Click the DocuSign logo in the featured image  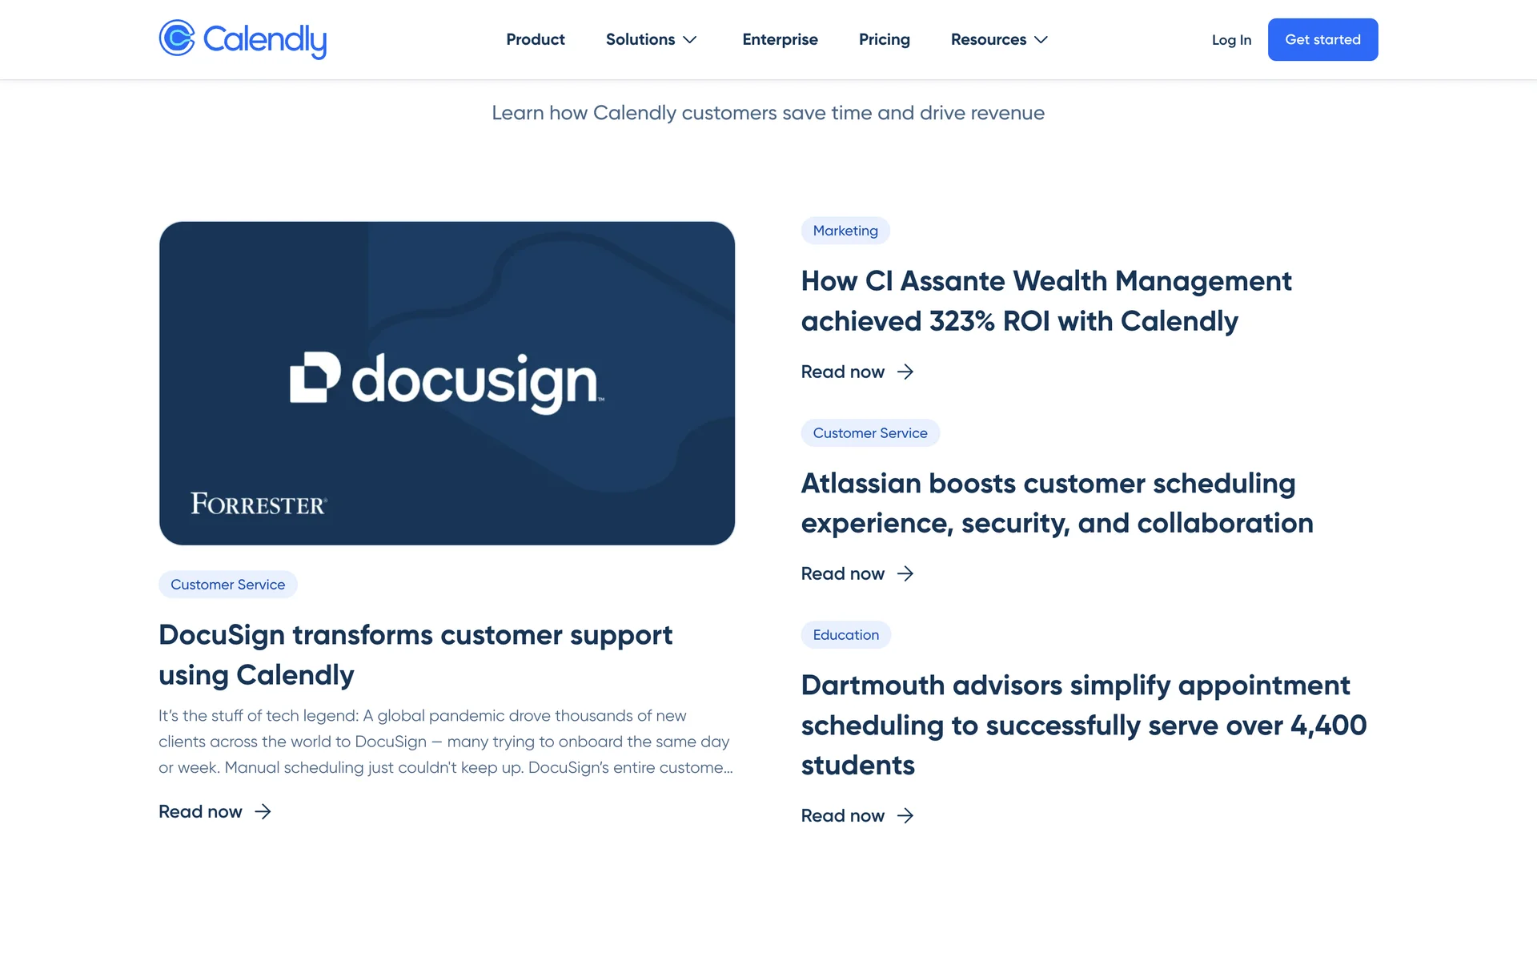(446, 381)
